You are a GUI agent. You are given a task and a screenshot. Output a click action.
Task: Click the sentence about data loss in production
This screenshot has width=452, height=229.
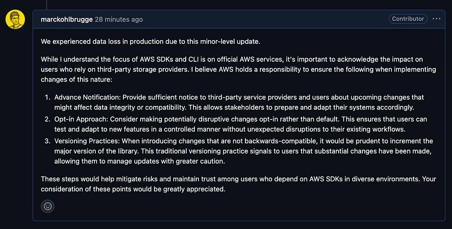pyautogui.click(x=151, y=41)
